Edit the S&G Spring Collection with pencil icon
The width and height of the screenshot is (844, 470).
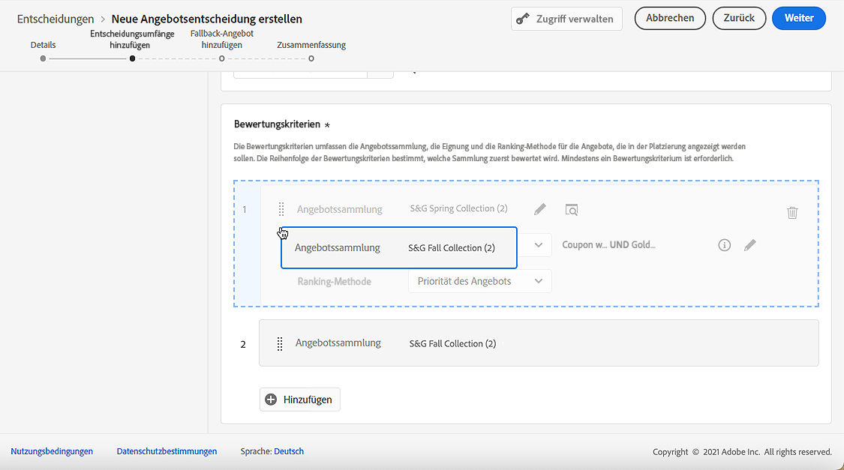pyautogui.click(x=540, y=210)
